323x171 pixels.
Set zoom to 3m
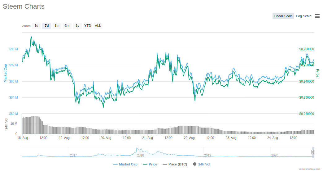point(67,26)
